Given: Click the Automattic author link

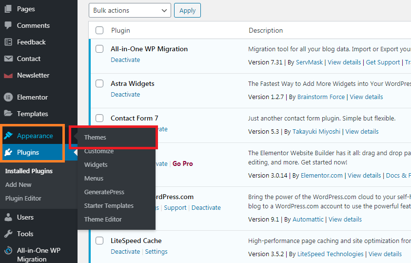Looking at the screenshot, I should 308,219.
